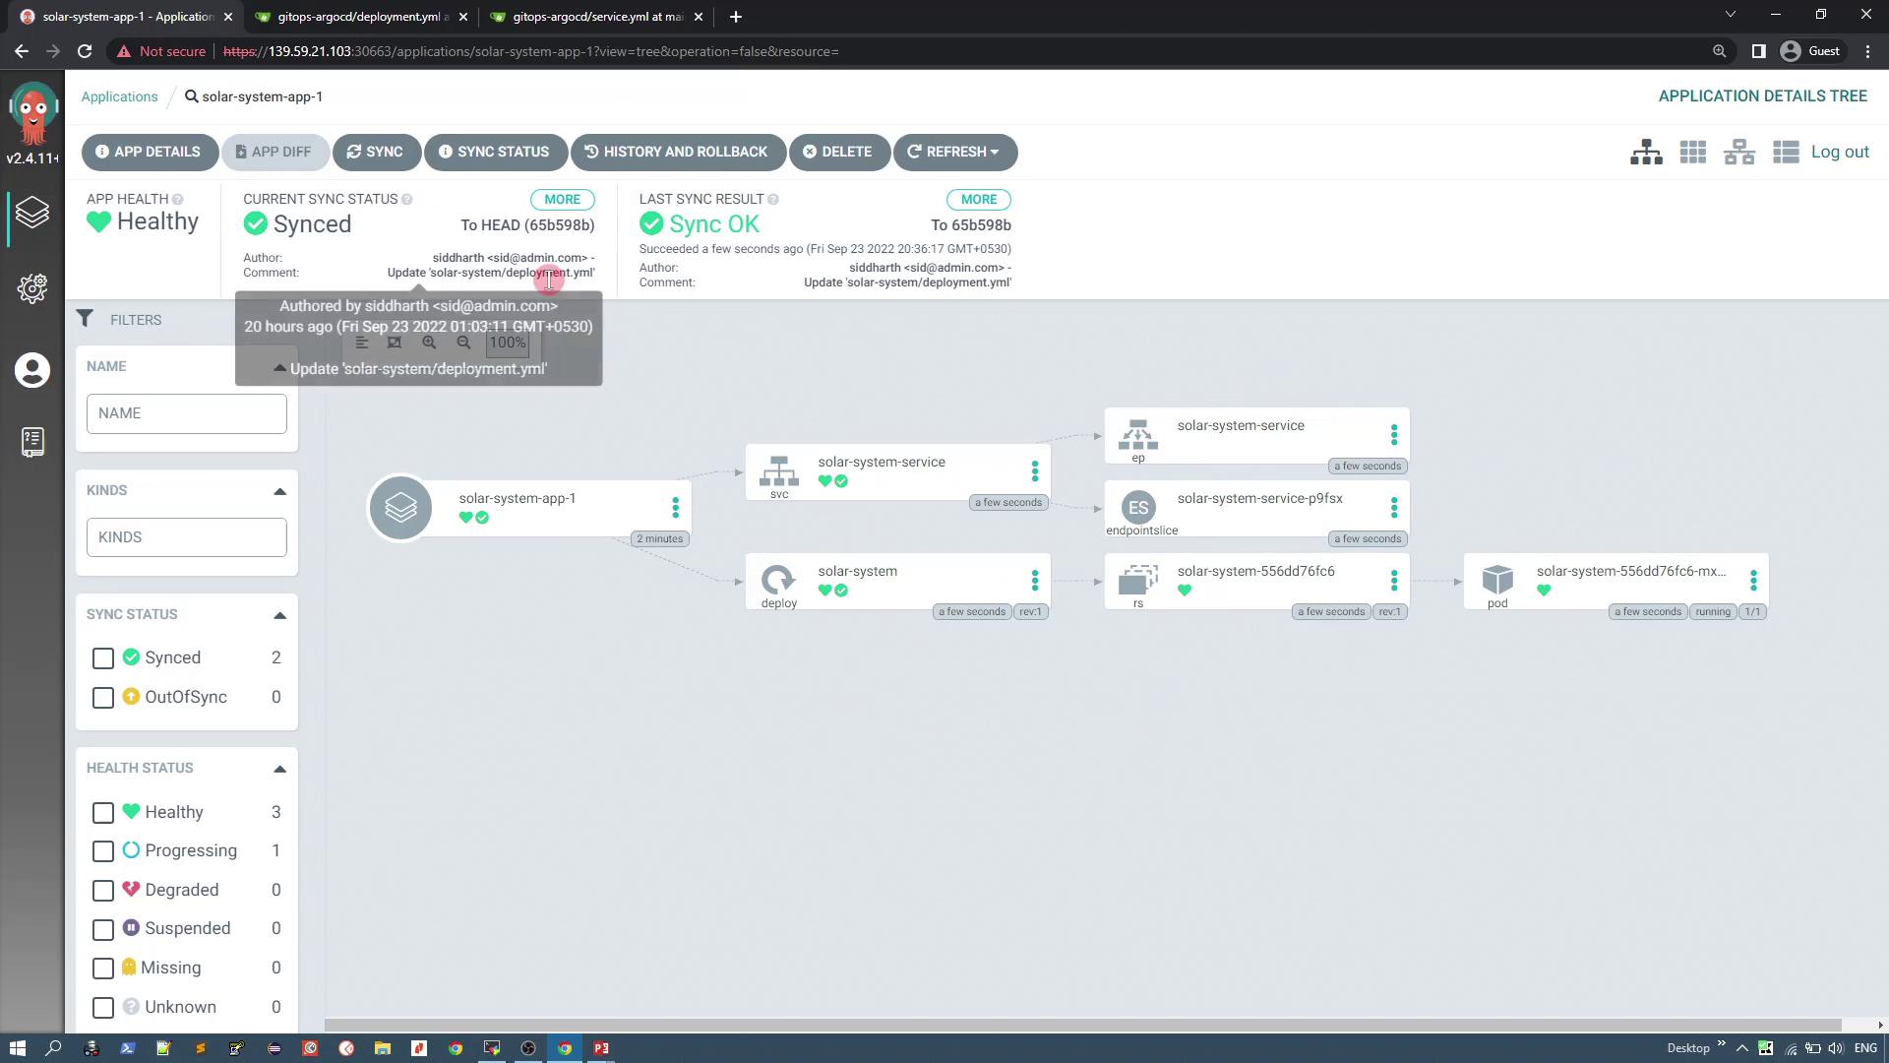Collapse the KINDS filter section
This screenshot has height=1063, width=1889.
(x=279, y=491)
